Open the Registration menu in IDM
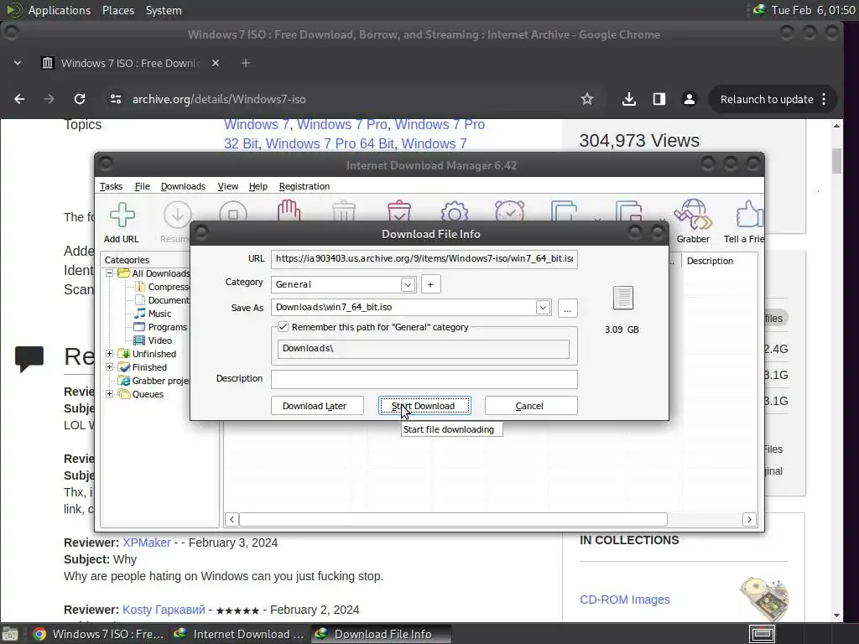This screenshot has width=859, height=644. pyautogui.click(x=304, y=186)
